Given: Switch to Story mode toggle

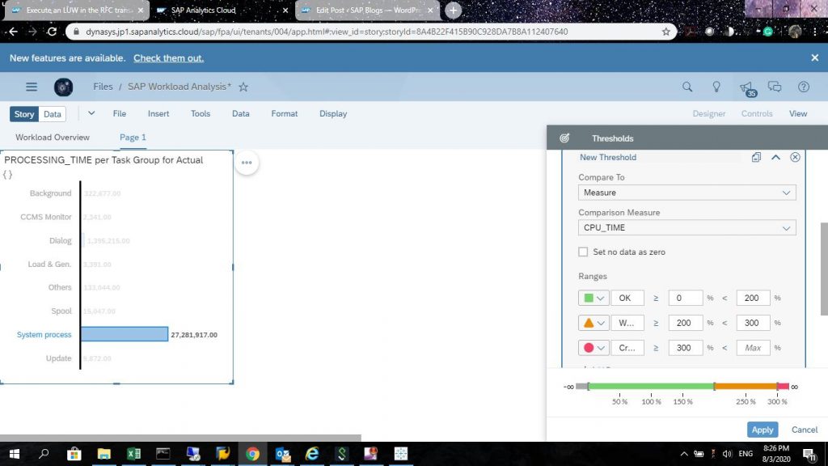Looking at the screenshot, I should click(23, 114).
